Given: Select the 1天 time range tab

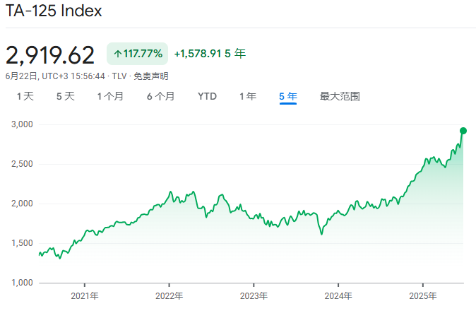Looking at the screenshot, I should (25, 96).
